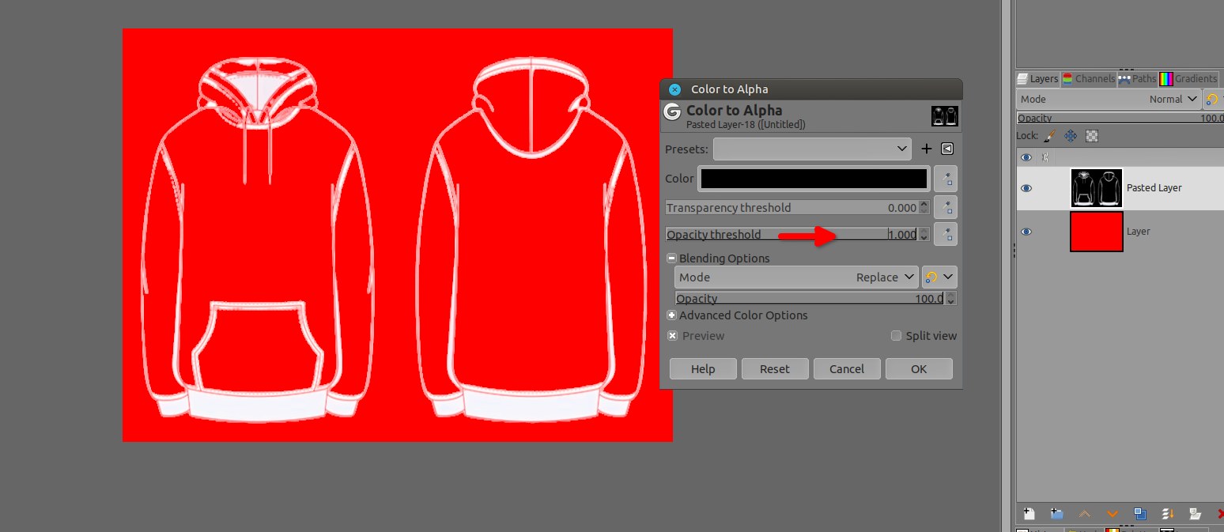Pick transparency threshold from image eyedropper
Viewport: 1224px width, 532px height.
pos(946,208)
